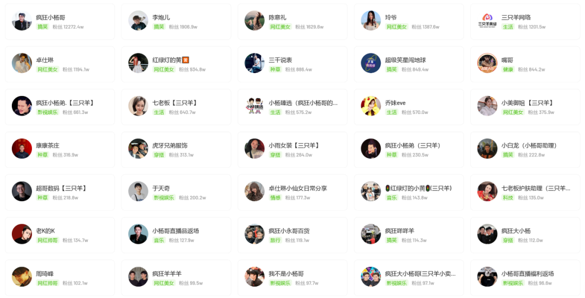Click the 超级笑星闯地球 blue circular avatar
This screenshot has height=298, width=585.
371,63
